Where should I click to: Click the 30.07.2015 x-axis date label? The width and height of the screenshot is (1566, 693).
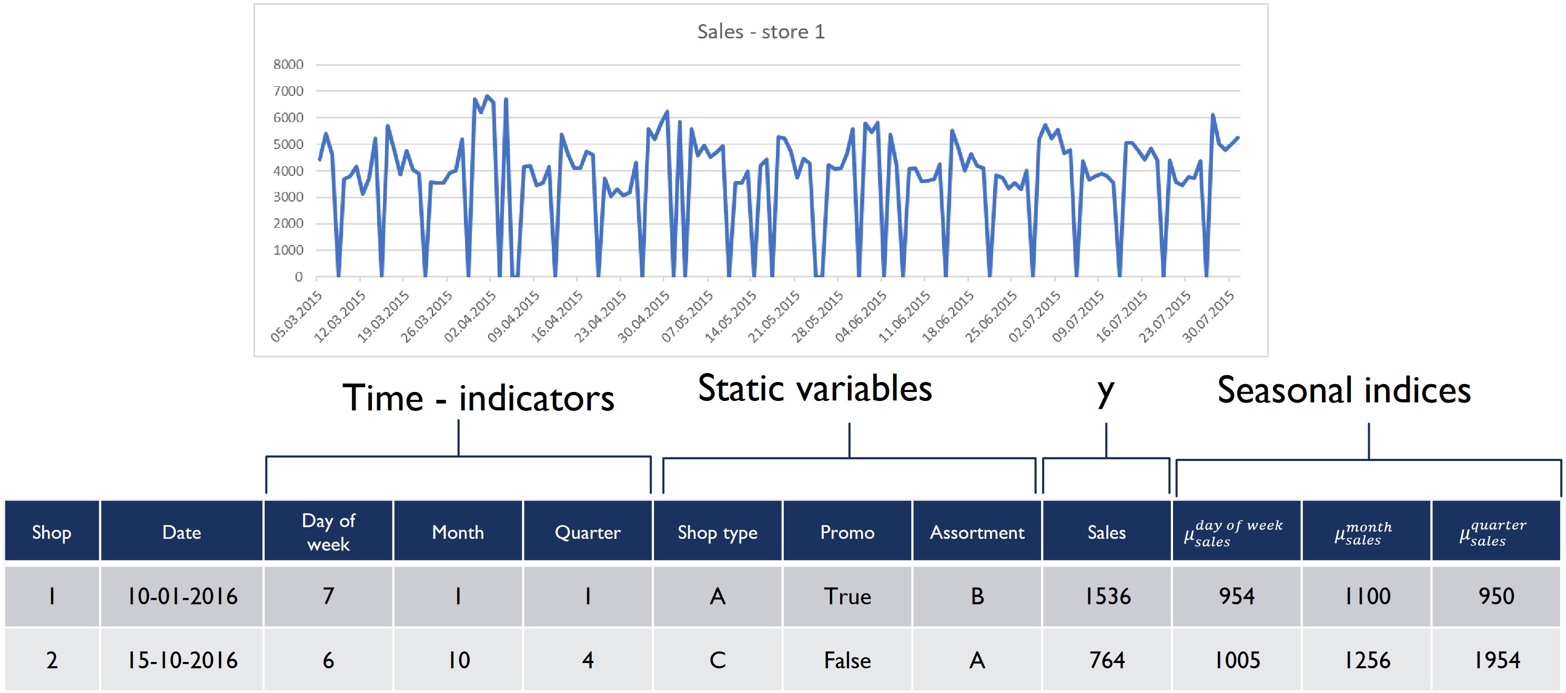[1208, 317]
